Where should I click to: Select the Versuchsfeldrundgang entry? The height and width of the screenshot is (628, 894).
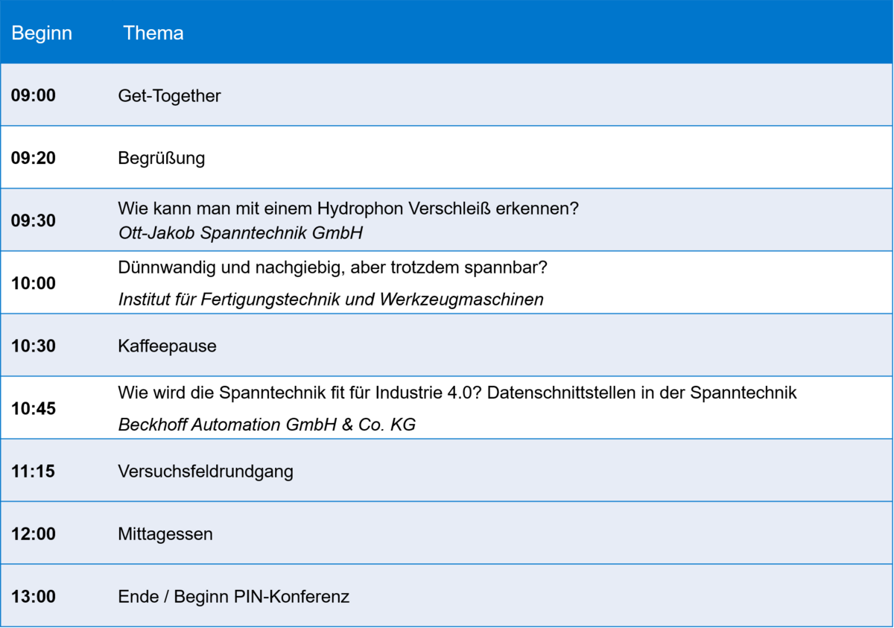click(206, 472)
